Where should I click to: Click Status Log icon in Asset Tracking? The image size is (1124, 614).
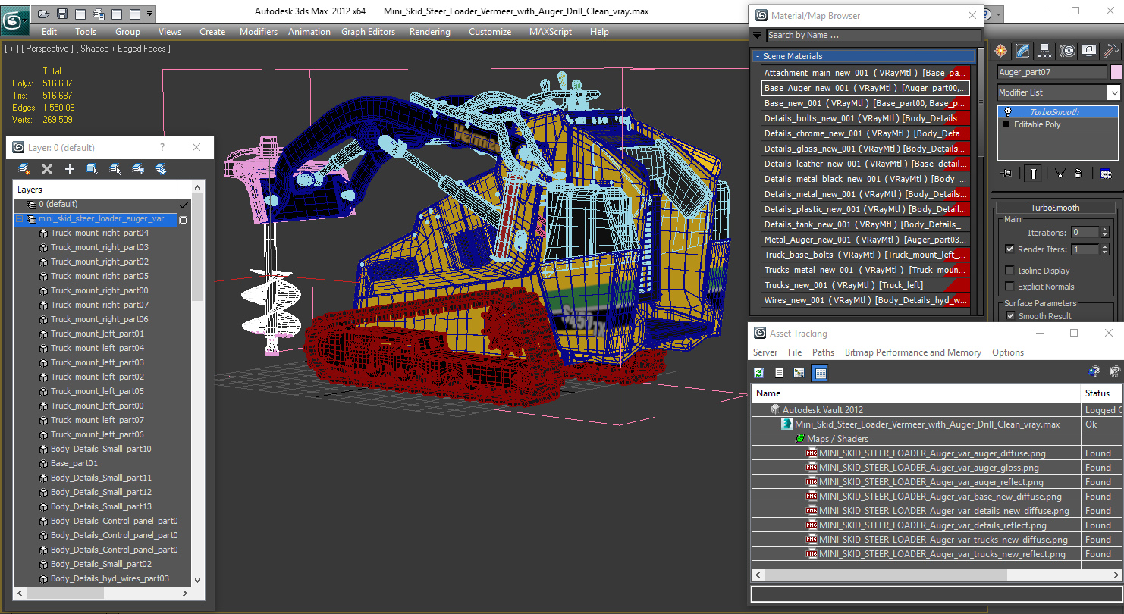click(779, 372)
